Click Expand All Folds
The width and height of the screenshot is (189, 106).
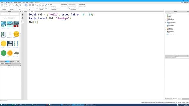click(82, 5)
